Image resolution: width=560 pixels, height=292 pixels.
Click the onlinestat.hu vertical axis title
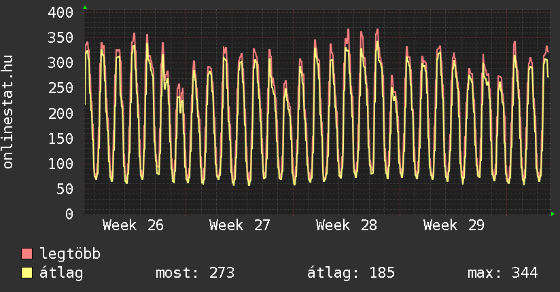tap(7, 111)
